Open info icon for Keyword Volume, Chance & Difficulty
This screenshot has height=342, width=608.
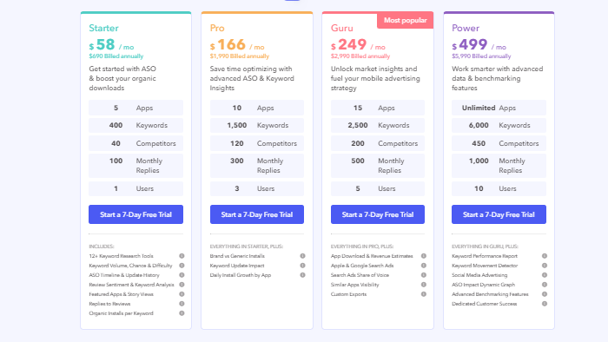click(x=182, y=266)
